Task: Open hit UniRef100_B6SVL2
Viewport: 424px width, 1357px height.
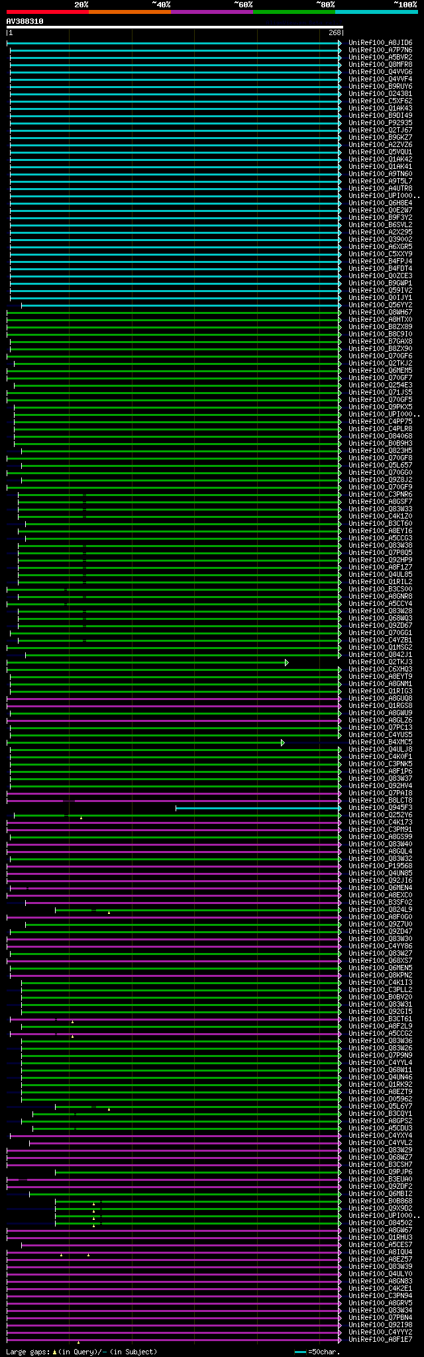Action: coord(380,225)
